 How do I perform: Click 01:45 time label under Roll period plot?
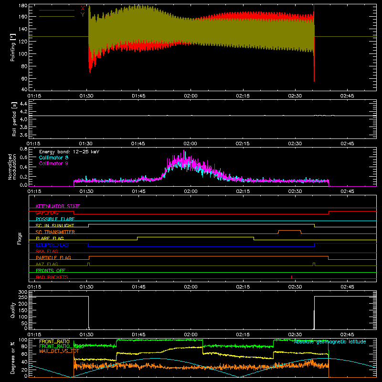click(138, 144)
